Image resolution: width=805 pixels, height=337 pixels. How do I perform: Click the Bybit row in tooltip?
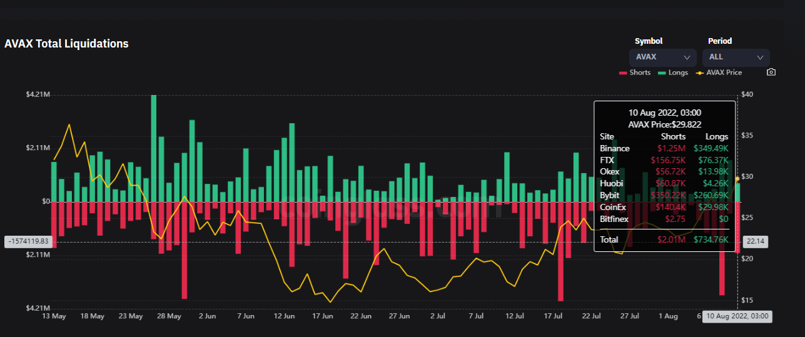[664, 196]
